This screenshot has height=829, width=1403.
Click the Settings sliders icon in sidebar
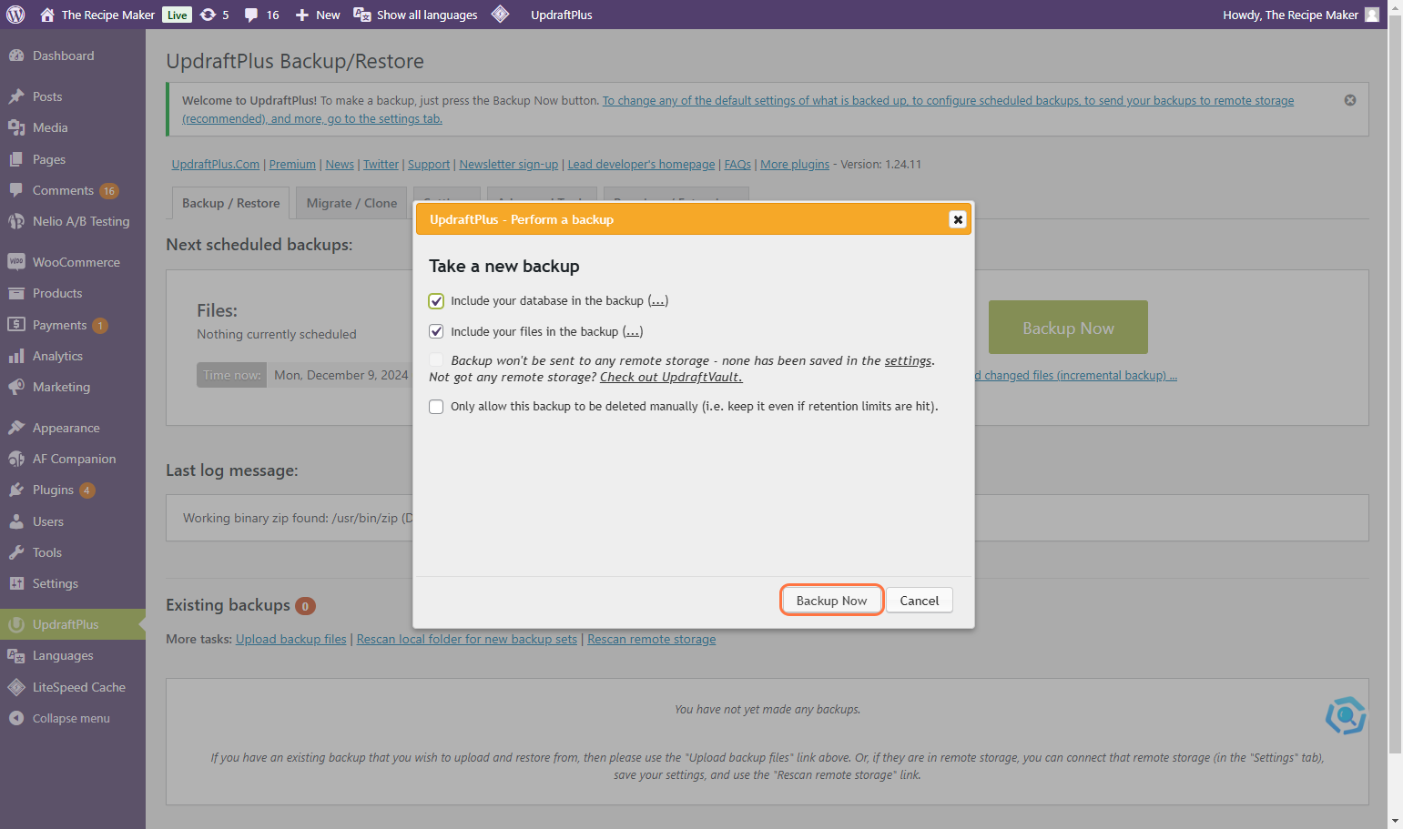pos(16,583)
